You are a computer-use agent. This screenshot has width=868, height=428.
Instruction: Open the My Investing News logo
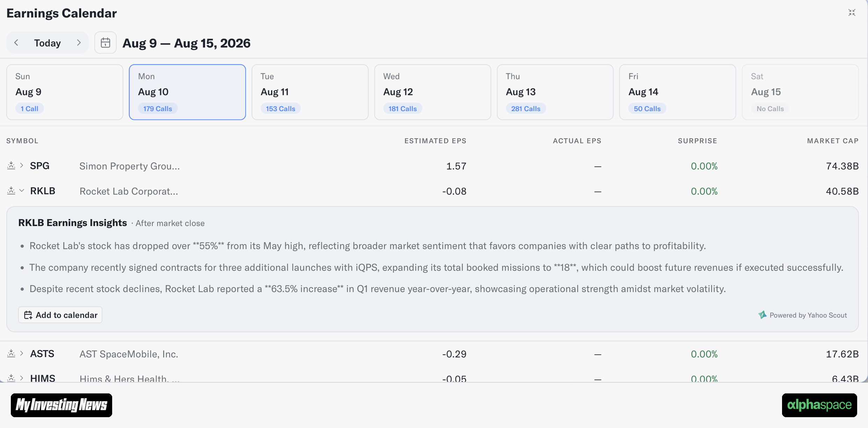pyautogui.click(x=62, y=405)
